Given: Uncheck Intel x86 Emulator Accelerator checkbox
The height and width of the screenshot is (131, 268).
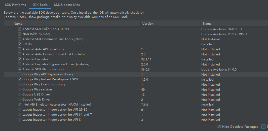Looking at the screenshot, I should click(x=20, y=105).
